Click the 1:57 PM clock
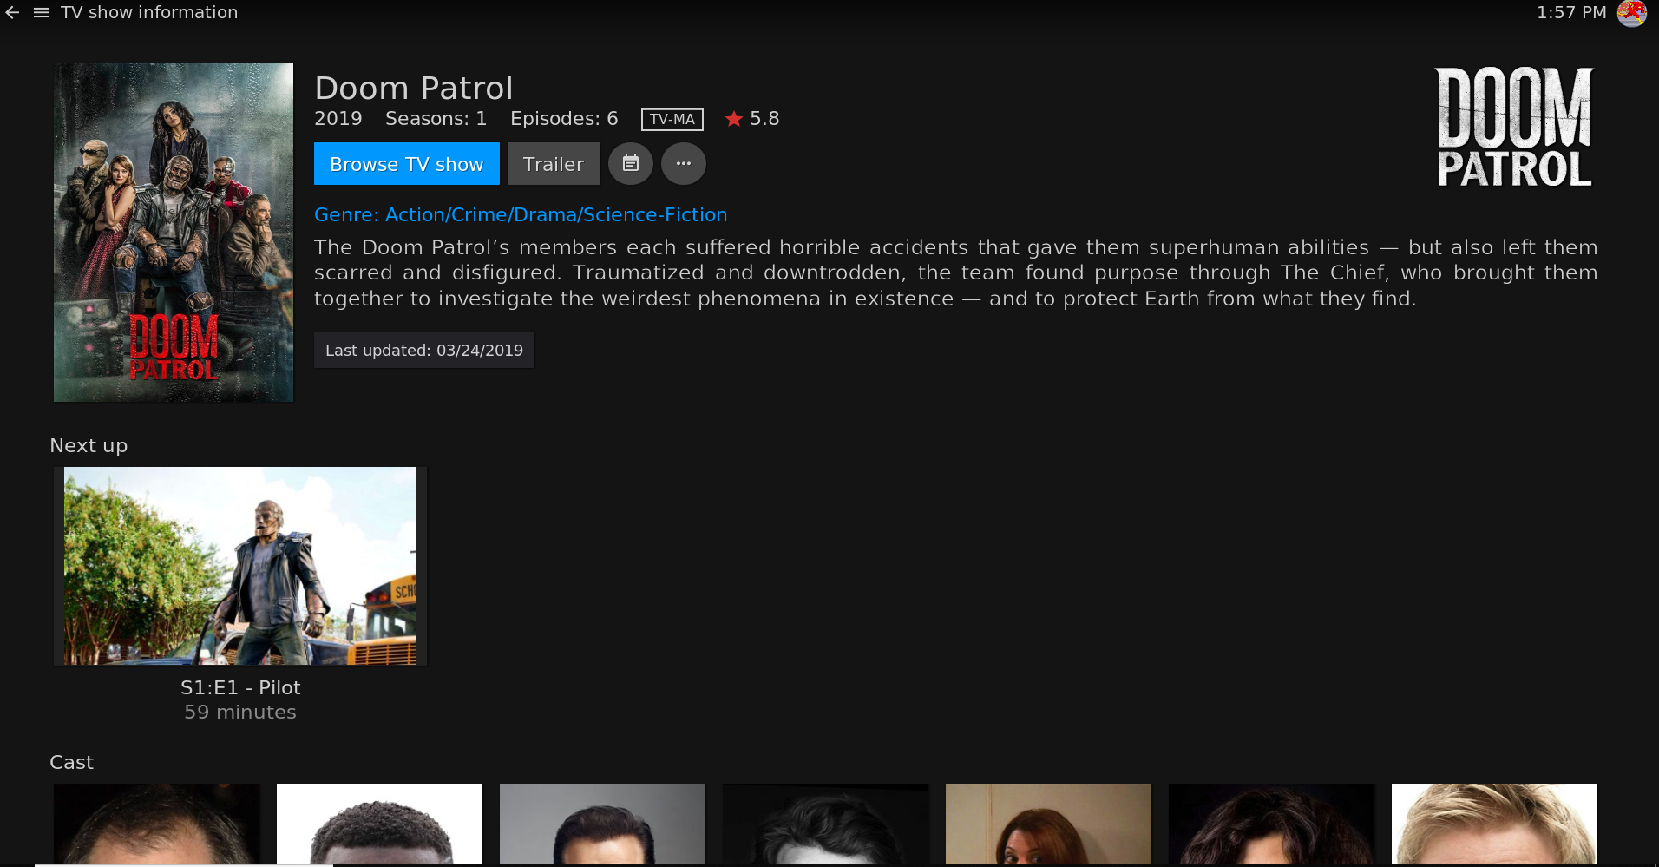Screen dimensions: 1659x867 1571,12
